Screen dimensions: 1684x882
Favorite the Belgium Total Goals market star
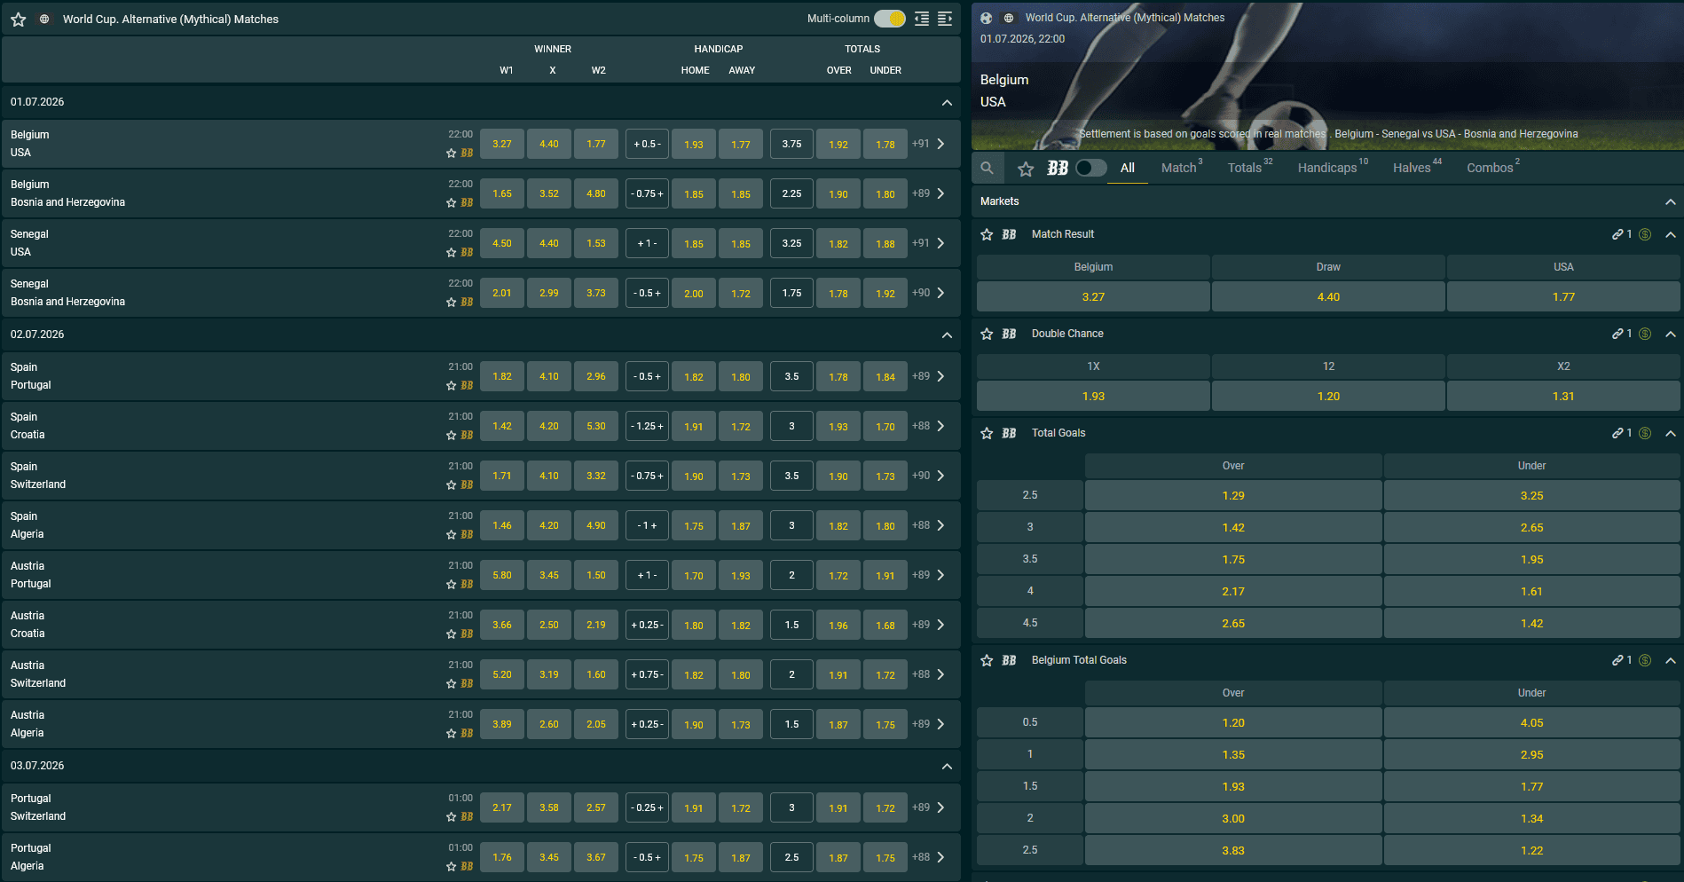(x=987, y=660)
